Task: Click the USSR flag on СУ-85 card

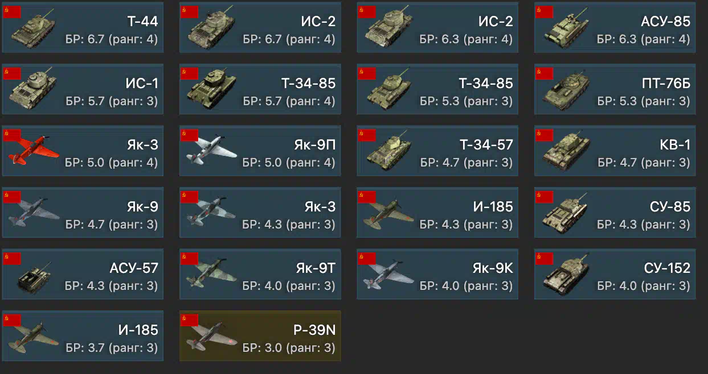Action: click(x=545, y=197)
